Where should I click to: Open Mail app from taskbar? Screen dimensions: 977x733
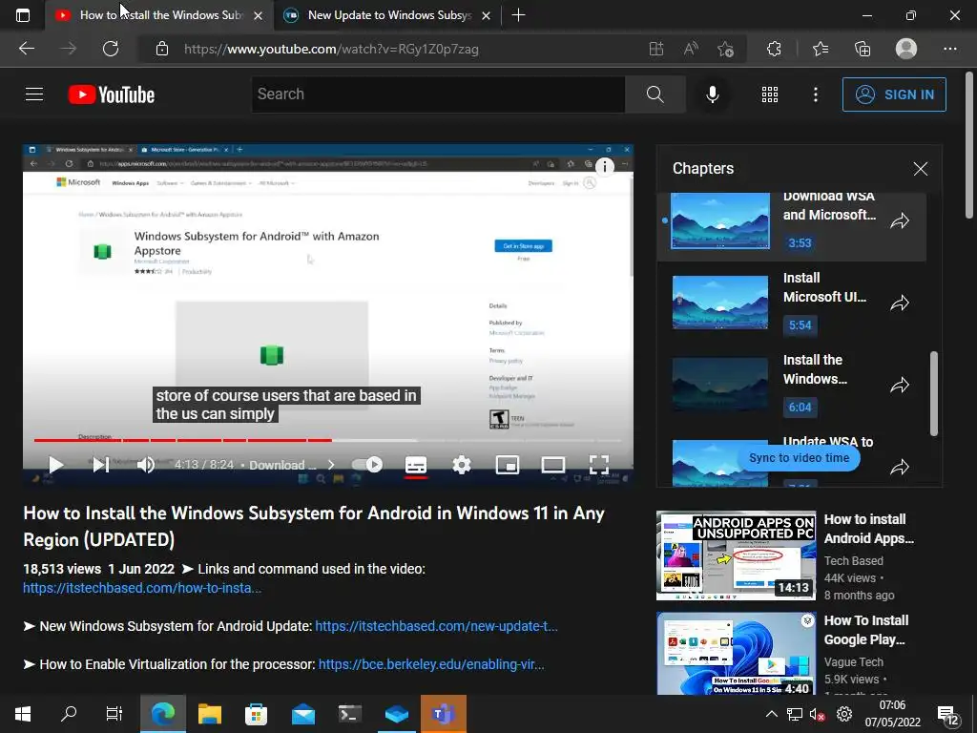click(x=302, y=714)
